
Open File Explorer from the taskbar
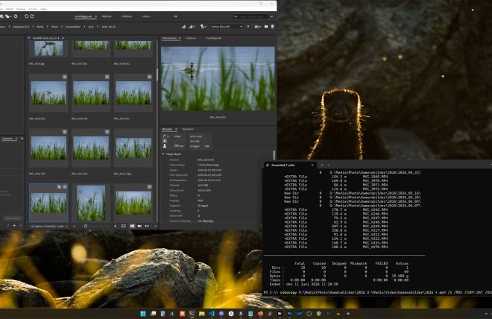click(202, 314)
